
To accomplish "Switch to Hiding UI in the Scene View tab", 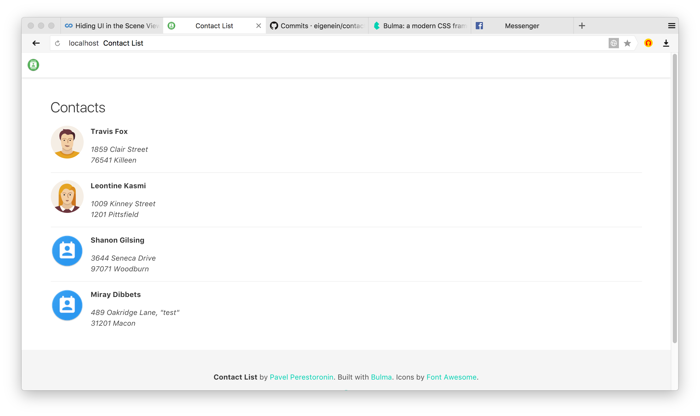I will [112, 26].
